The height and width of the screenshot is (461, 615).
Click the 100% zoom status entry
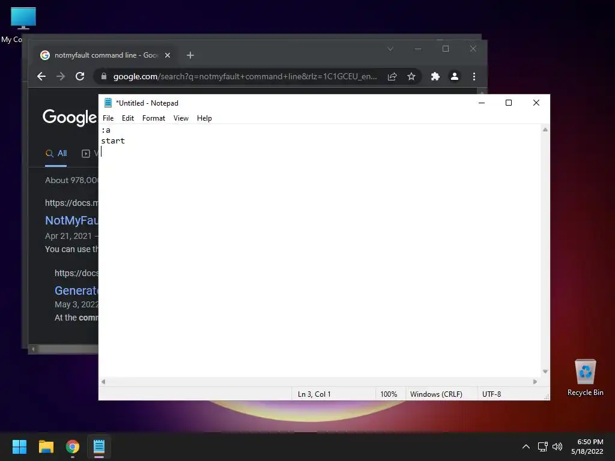point(389,394)
